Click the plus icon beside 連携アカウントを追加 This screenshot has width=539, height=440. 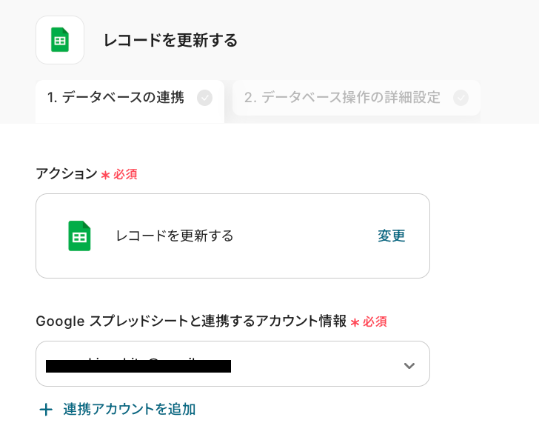pyautogui.click(x=46, y=410)
